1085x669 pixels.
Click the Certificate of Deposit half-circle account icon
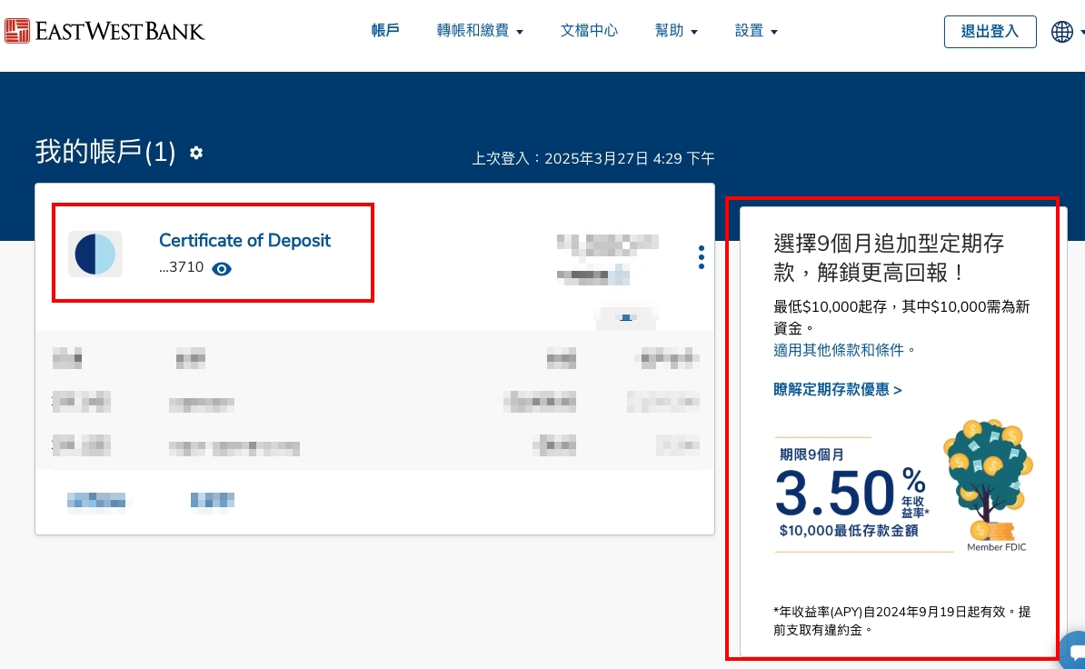(95, 254)
